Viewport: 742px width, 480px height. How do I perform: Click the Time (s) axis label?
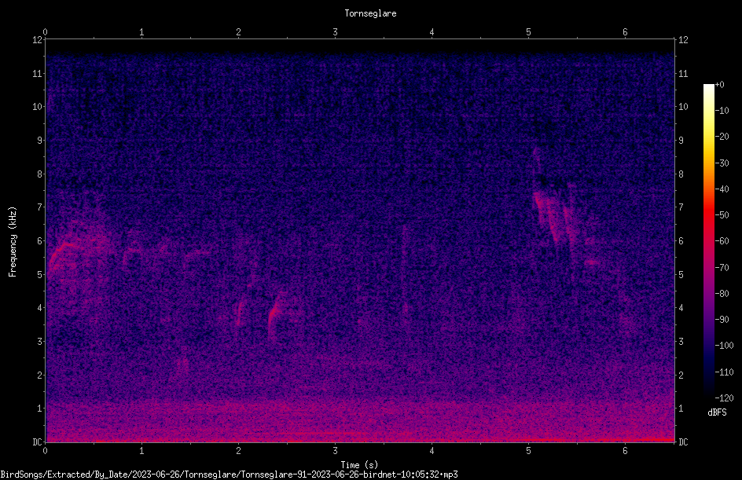(x=359, y=465)
